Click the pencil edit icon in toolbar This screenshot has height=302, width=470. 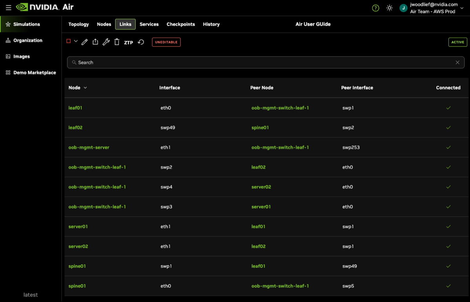(x=84, y=42)
